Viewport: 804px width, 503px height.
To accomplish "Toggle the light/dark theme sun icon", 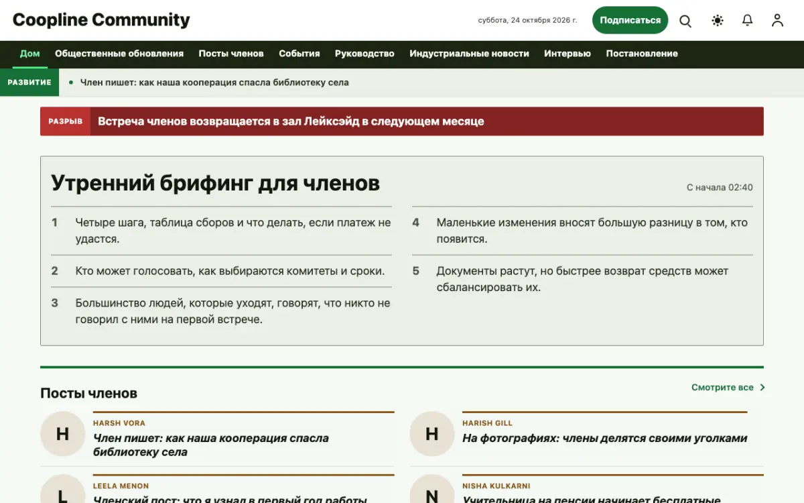I will tap(718, 21).
